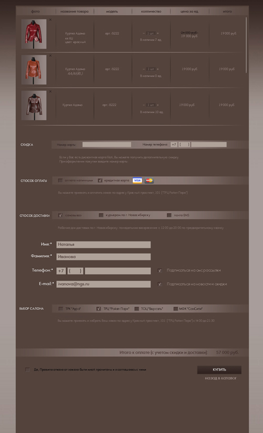Viewport: 263px width, 433px height.
Task: Click the E-mail field with ivanova@ngs.ru
Action: [x=104, y=284]
